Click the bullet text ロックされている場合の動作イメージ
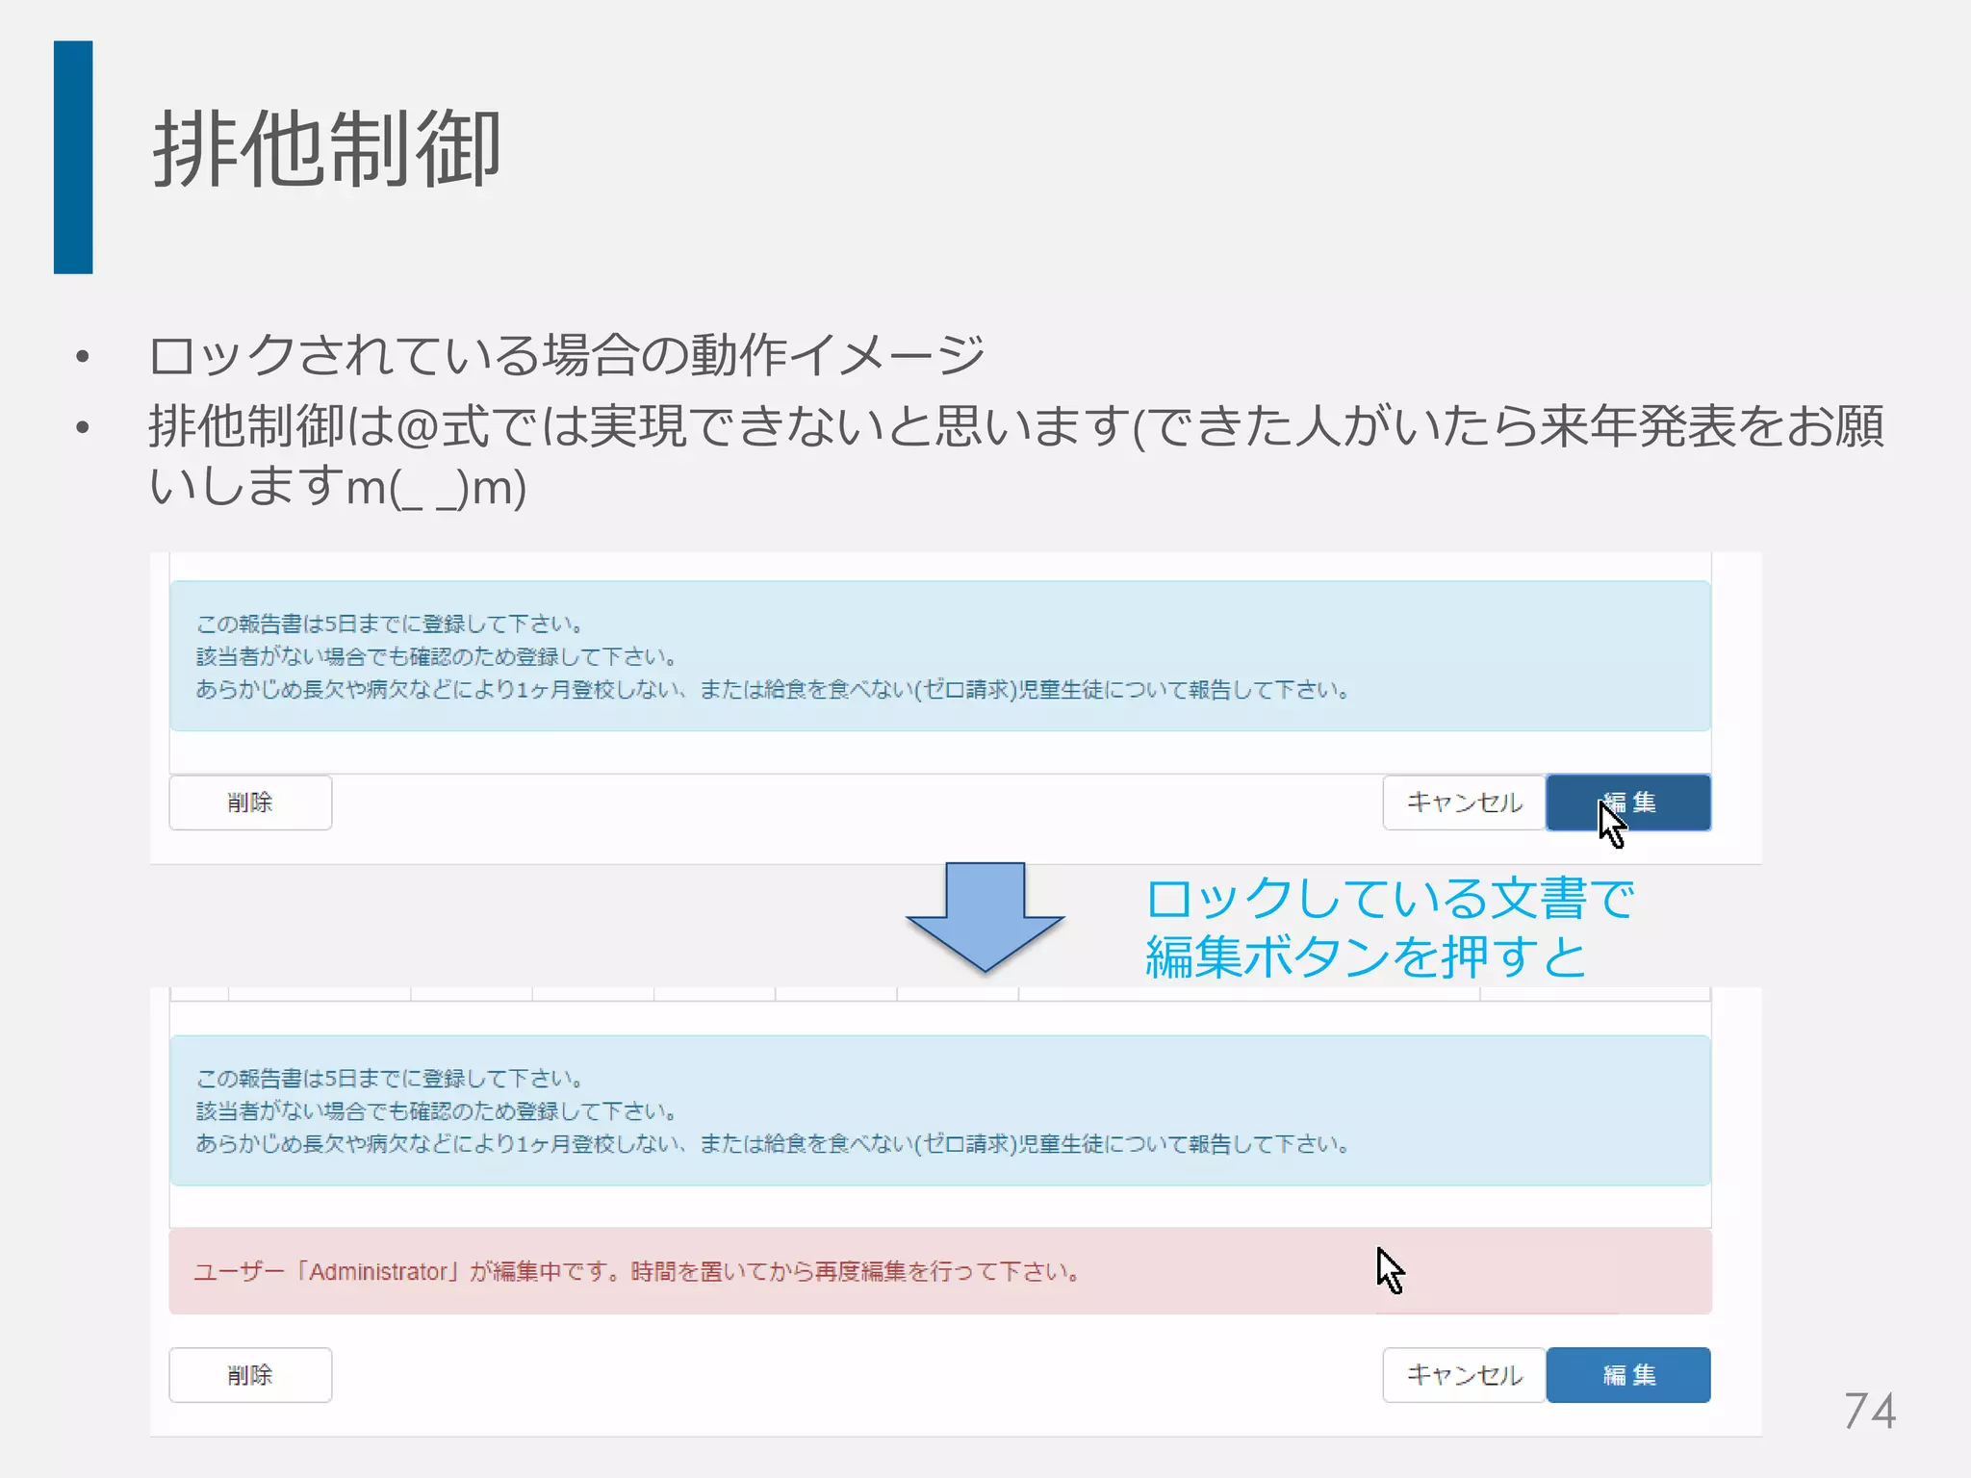 click(x=567, y=355)
